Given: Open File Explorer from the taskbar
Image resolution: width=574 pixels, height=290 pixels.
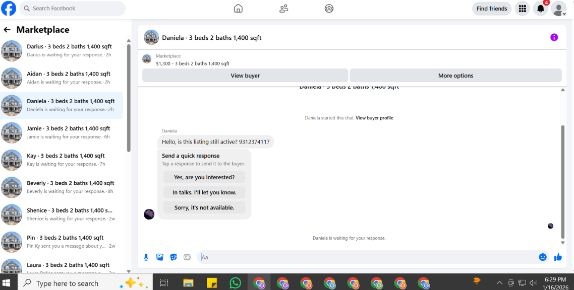Looking at the screenshot, I should (188, 282).
